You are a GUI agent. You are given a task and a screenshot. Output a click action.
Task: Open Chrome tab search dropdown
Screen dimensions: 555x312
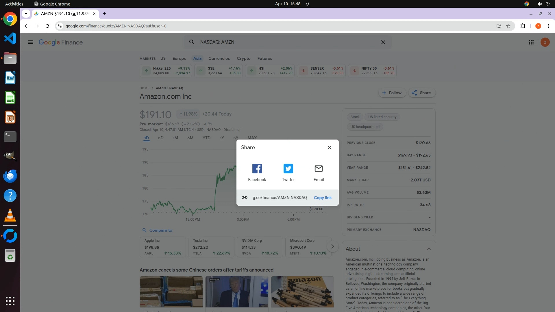click(x=26, y=14)
